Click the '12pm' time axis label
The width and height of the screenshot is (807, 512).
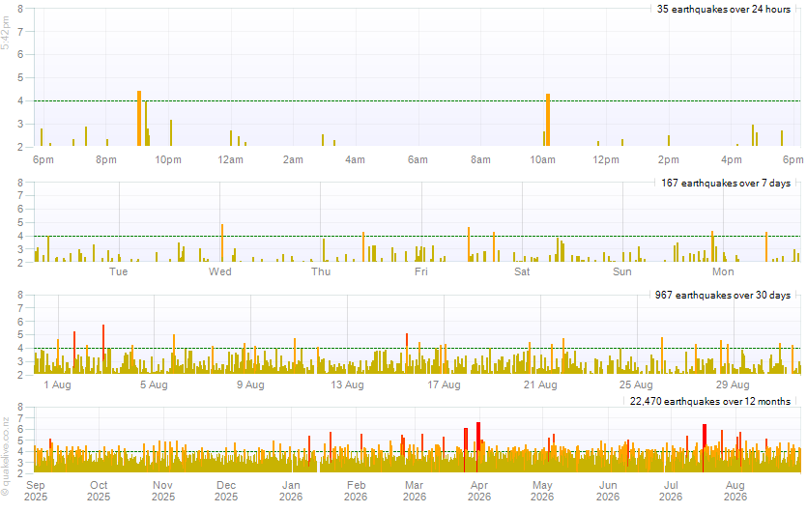(x=606, y=160)
